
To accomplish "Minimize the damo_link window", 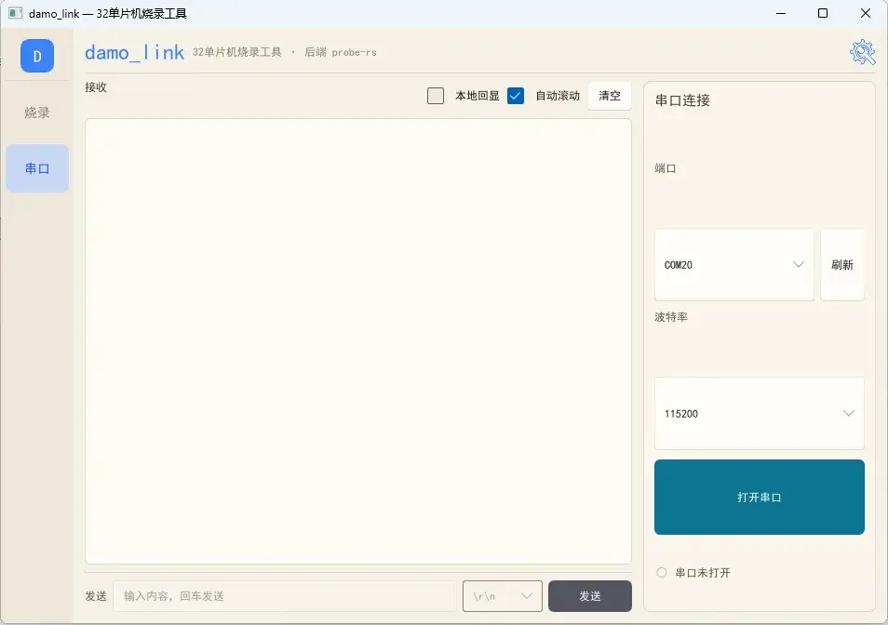I will [781, 13].
